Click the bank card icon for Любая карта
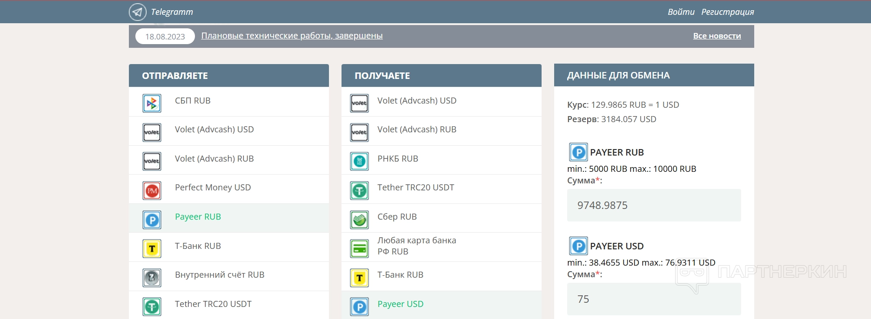871x319 pixels. 359,249
